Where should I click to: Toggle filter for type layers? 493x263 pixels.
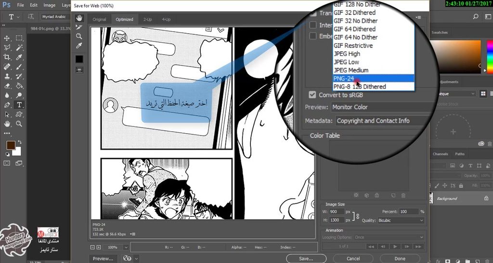click(470, 165)
